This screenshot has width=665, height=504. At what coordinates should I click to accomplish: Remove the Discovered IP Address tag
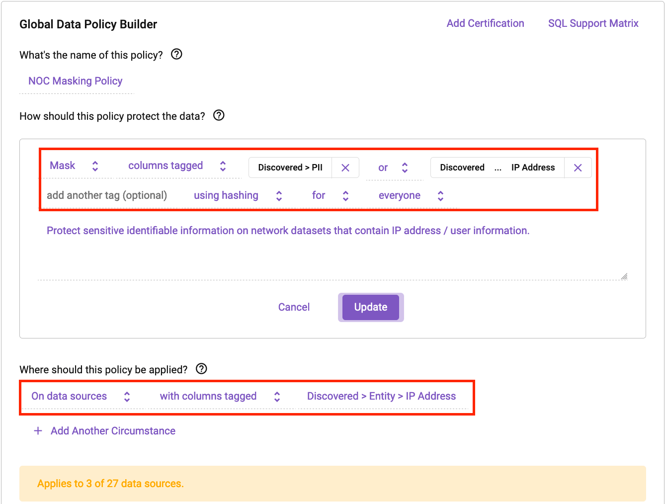(578, 168)
